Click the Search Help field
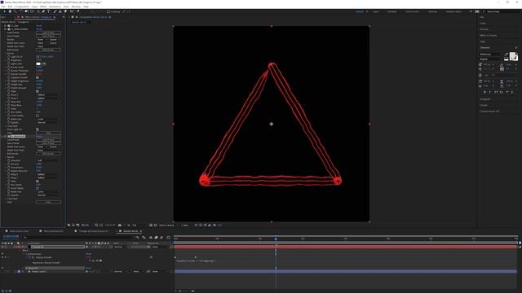 click(501, 11)
